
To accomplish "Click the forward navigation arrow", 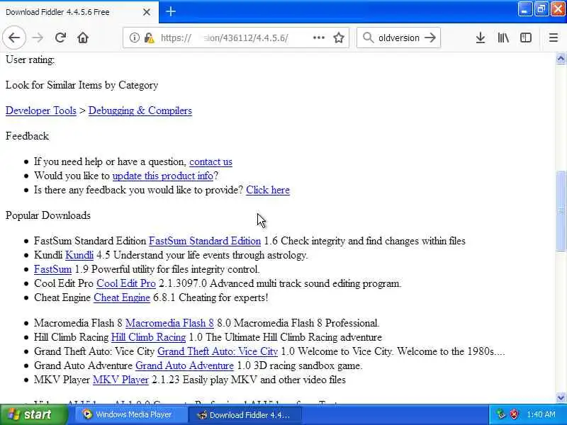I will coord(38,38).
